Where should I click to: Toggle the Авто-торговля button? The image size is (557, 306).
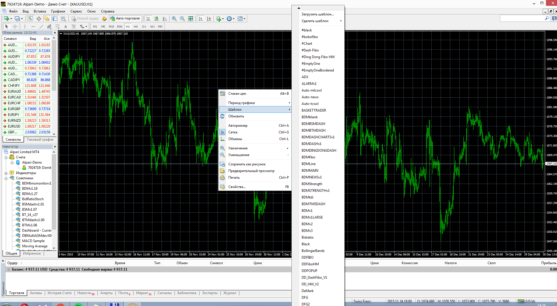[x=125, y=18]
